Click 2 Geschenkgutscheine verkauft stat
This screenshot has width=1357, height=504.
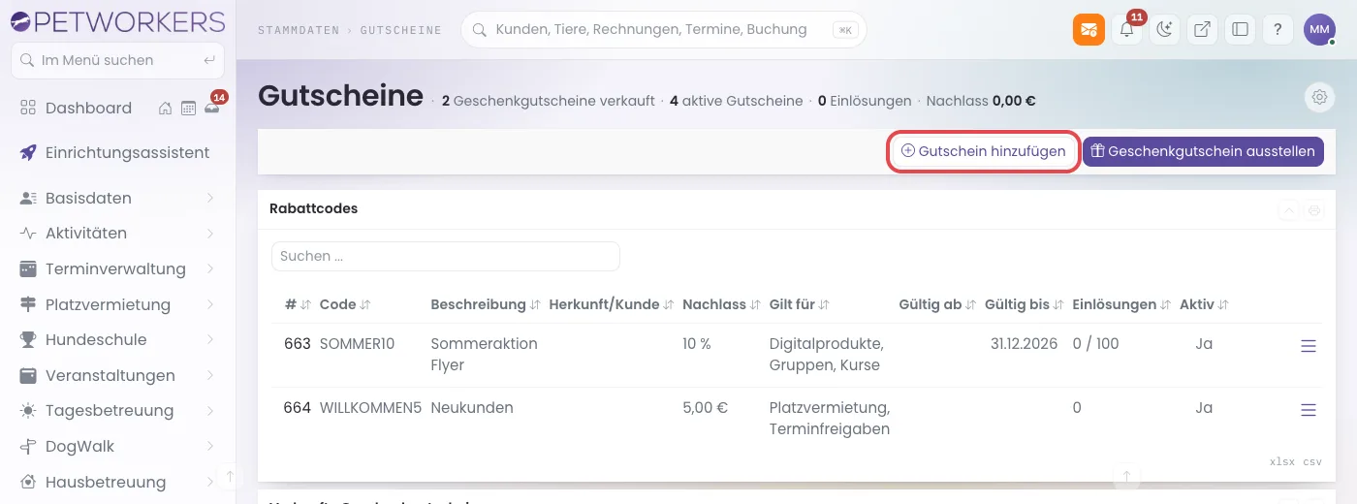(x=549, y=101)
